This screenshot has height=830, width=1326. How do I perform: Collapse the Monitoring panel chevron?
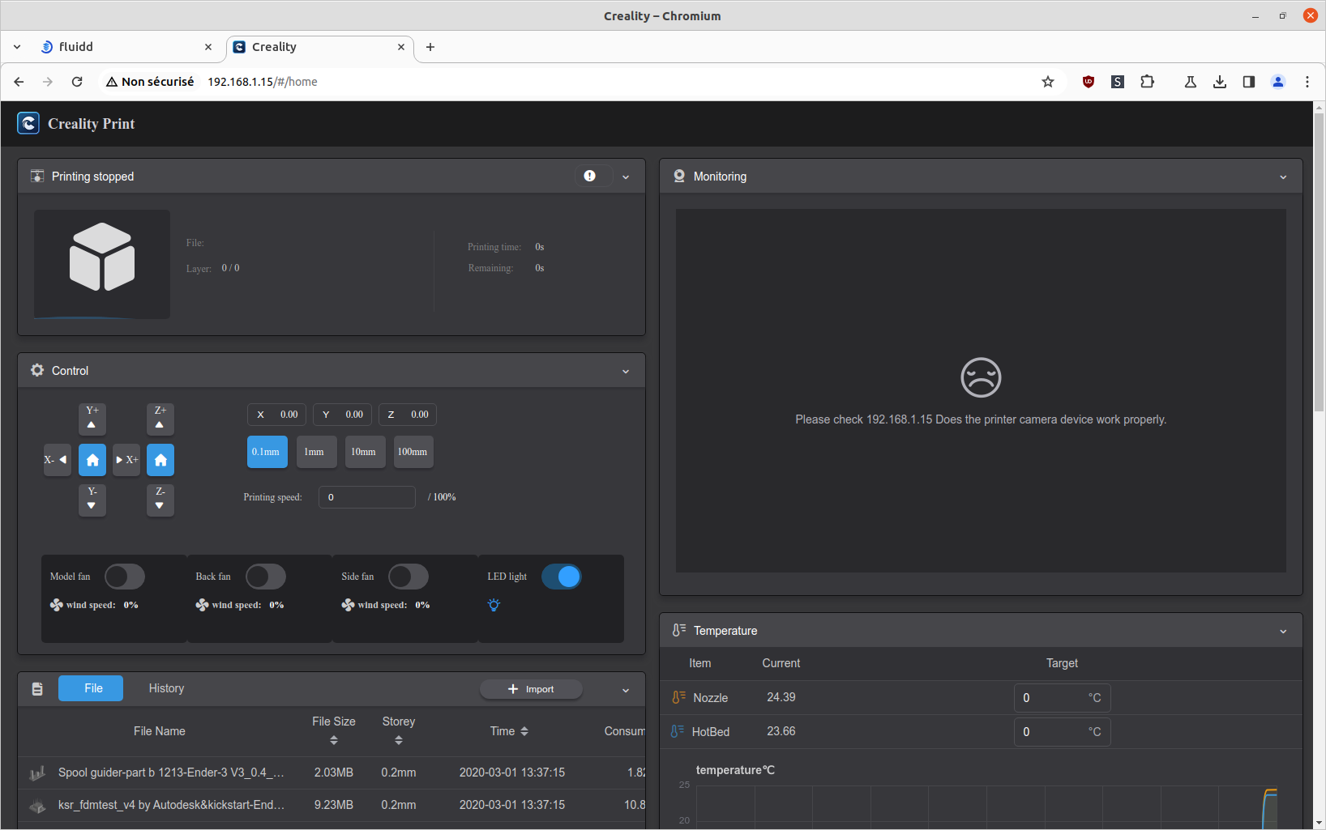1283,177
